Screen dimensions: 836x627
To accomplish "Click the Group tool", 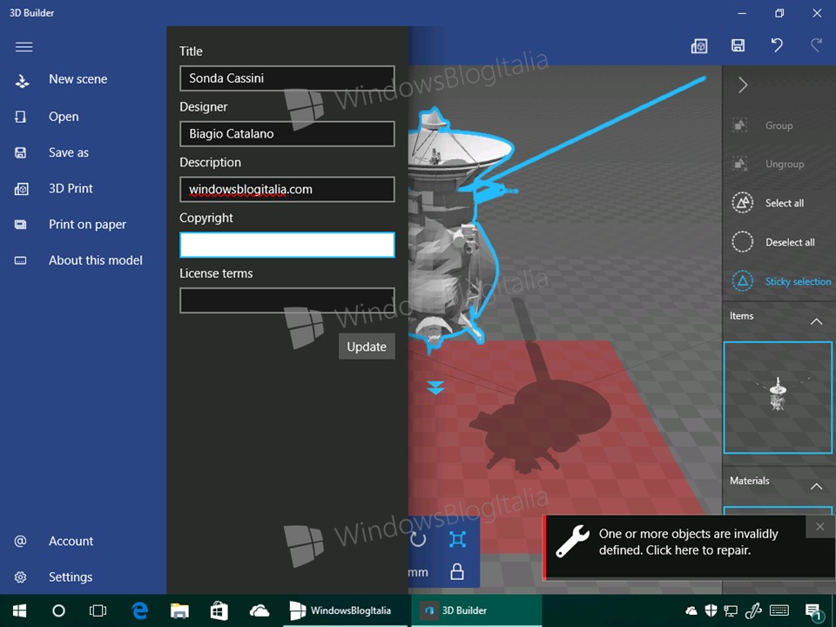I will [x=779, y=125].
